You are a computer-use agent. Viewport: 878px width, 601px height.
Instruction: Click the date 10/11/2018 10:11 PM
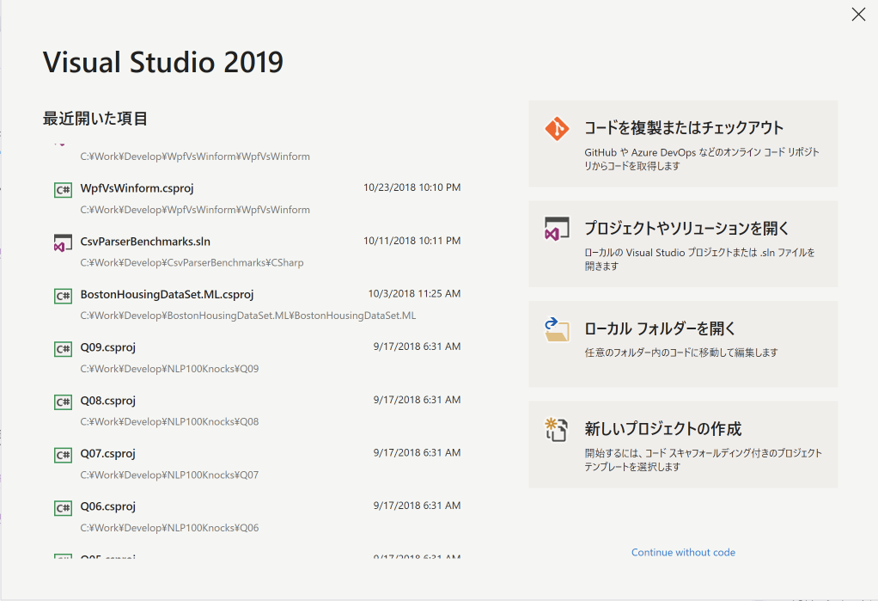click(x=412, y=241)
